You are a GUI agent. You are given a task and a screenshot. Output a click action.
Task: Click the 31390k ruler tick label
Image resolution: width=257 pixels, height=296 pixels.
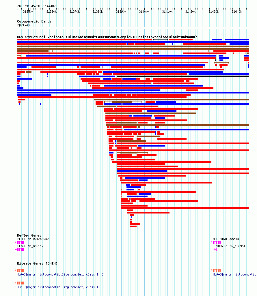pos(121,12)
